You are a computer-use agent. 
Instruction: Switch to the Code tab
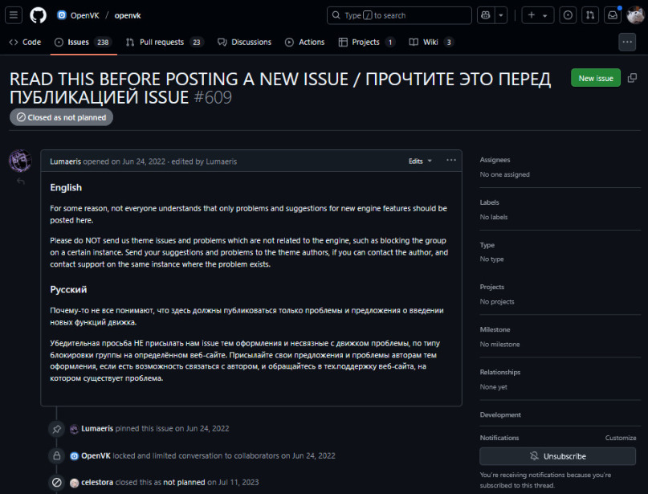tap(25, 42)
